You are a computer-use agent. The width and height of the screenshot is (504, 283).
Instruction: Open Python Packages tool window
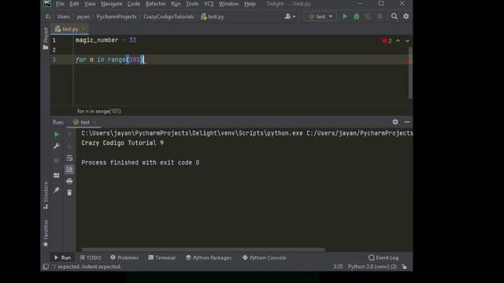point(209,258)
